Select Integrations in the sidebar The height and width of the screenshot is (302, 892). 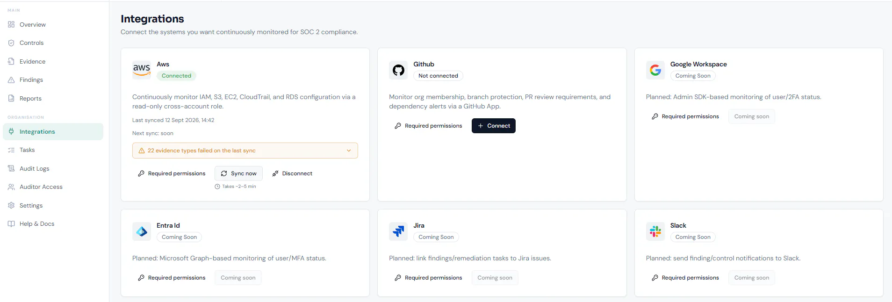53,132
